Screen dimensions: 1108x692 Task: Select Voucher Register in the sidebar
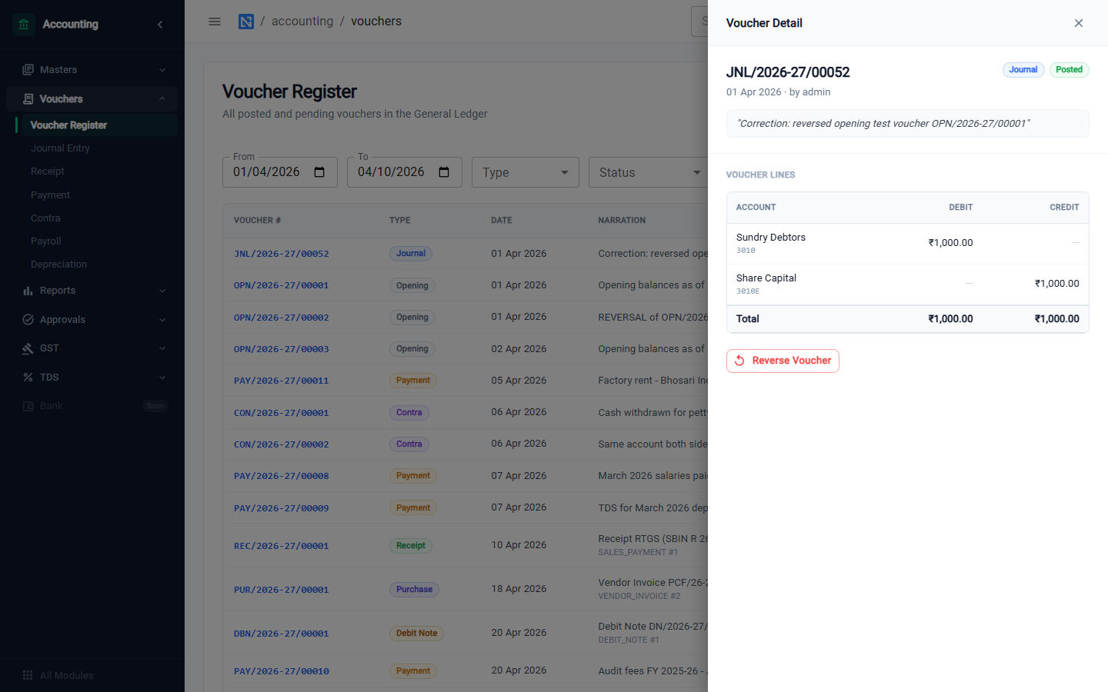96,125
